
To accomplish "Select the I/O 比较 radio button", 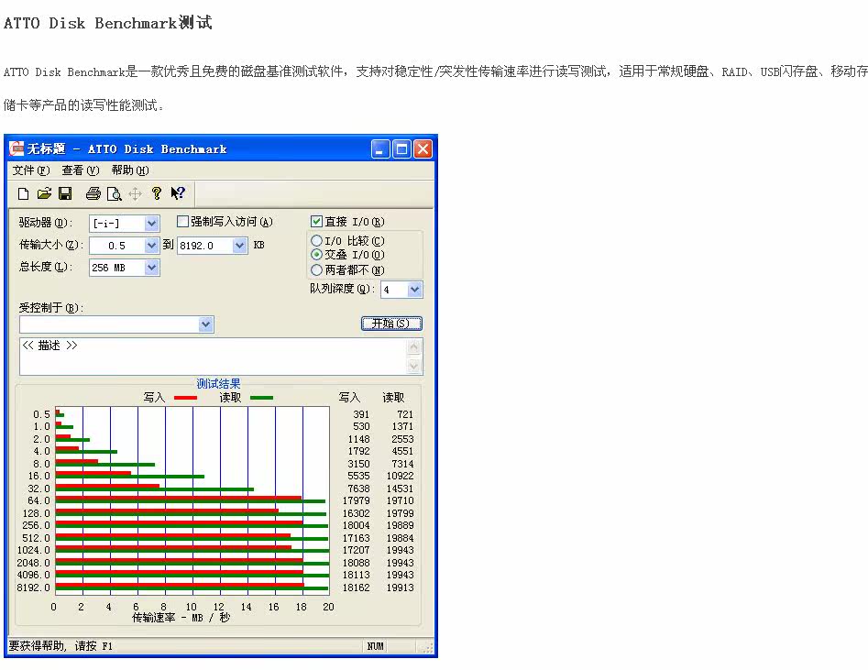I will click(317, 241).
